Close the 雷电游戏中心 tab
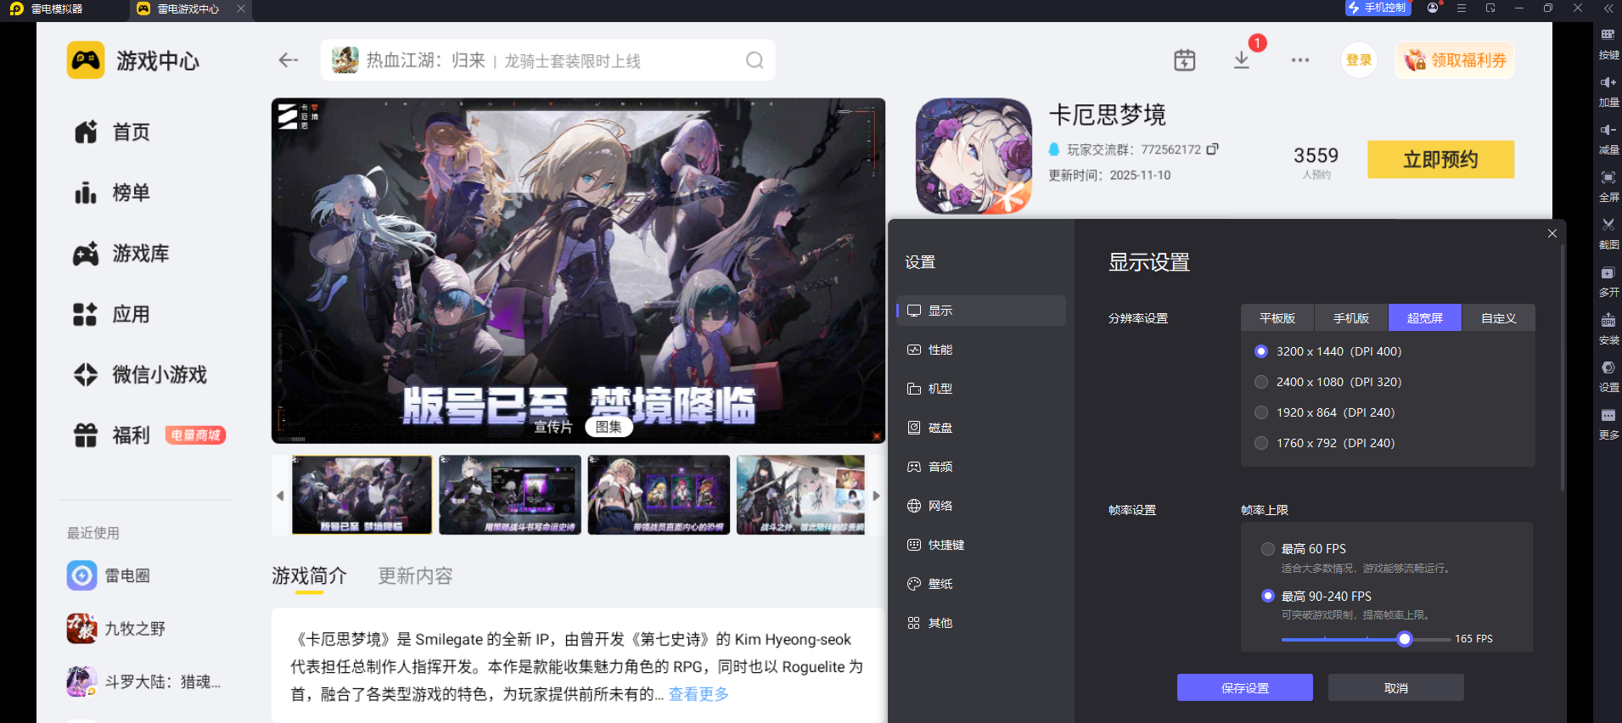The height and width of the screenshot is (723, 1622). tap(241, 9)
